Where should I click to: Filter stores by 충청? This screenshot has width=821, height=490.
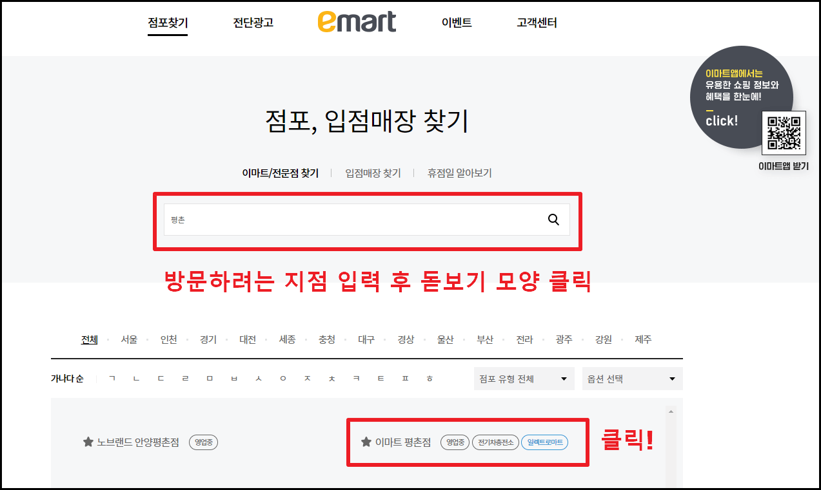327,339
